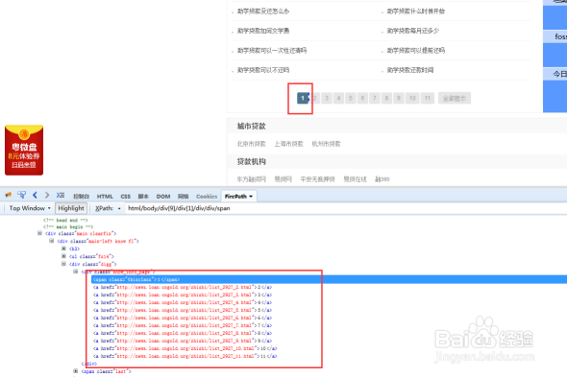The height and width of the screenshot is (377, 567).
Task: Open the 平安无抵押贷 link
Action: click(x=317, y=179)
